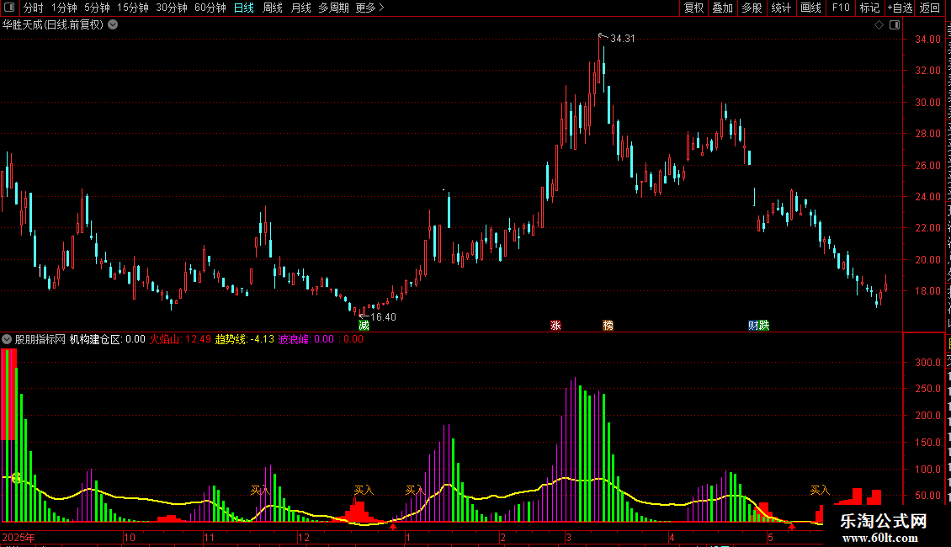Click the 叠加 overlay button
Screen dimensions: 951x547
722,8
